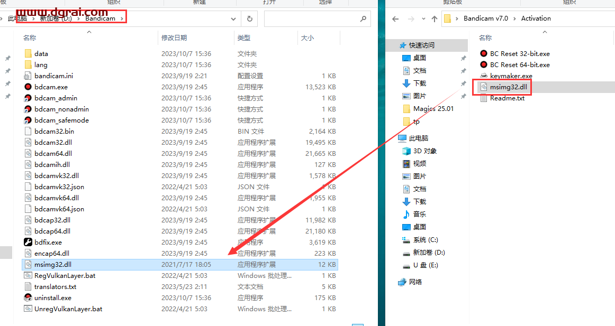Select the keymaker.exe icon
The width and height of the screenshot is (615, 326).
[484, 76]
